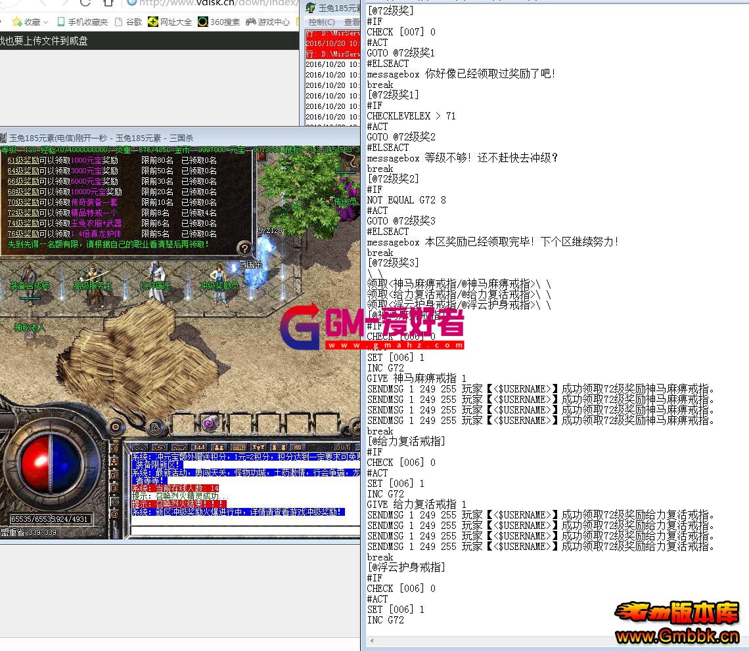This screenshot has height=651, width=749.
Task: Click the '[@72级奖]' line in script editor
Action: point(390,10)
